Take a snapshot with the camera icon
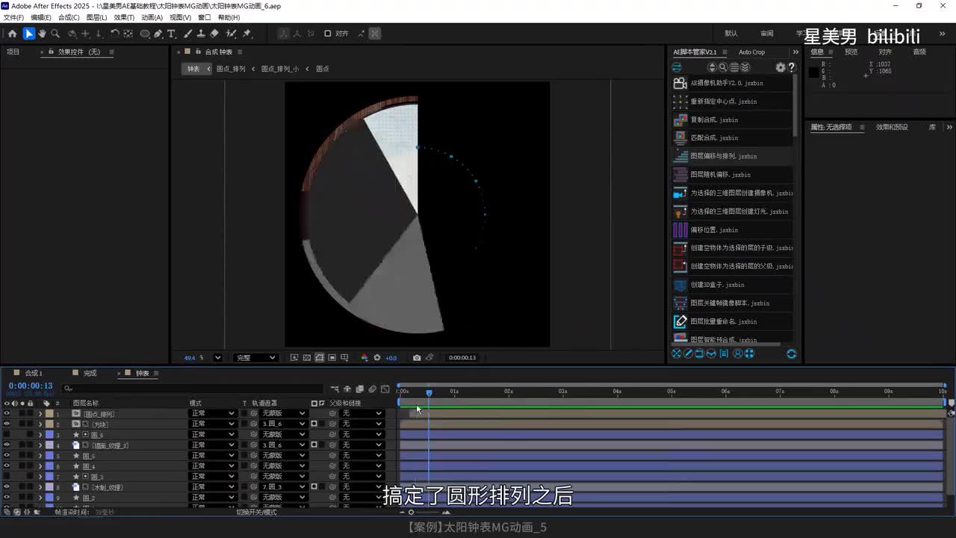The width and height of the screenshot is (956, 538). (417, 357)
